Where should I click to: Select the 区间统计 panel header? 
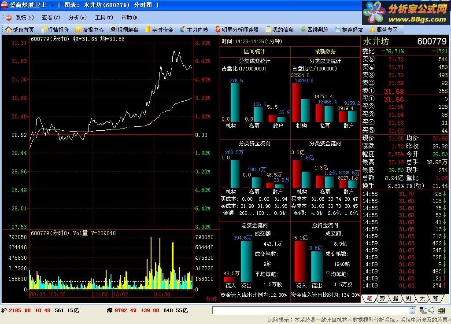255,52
